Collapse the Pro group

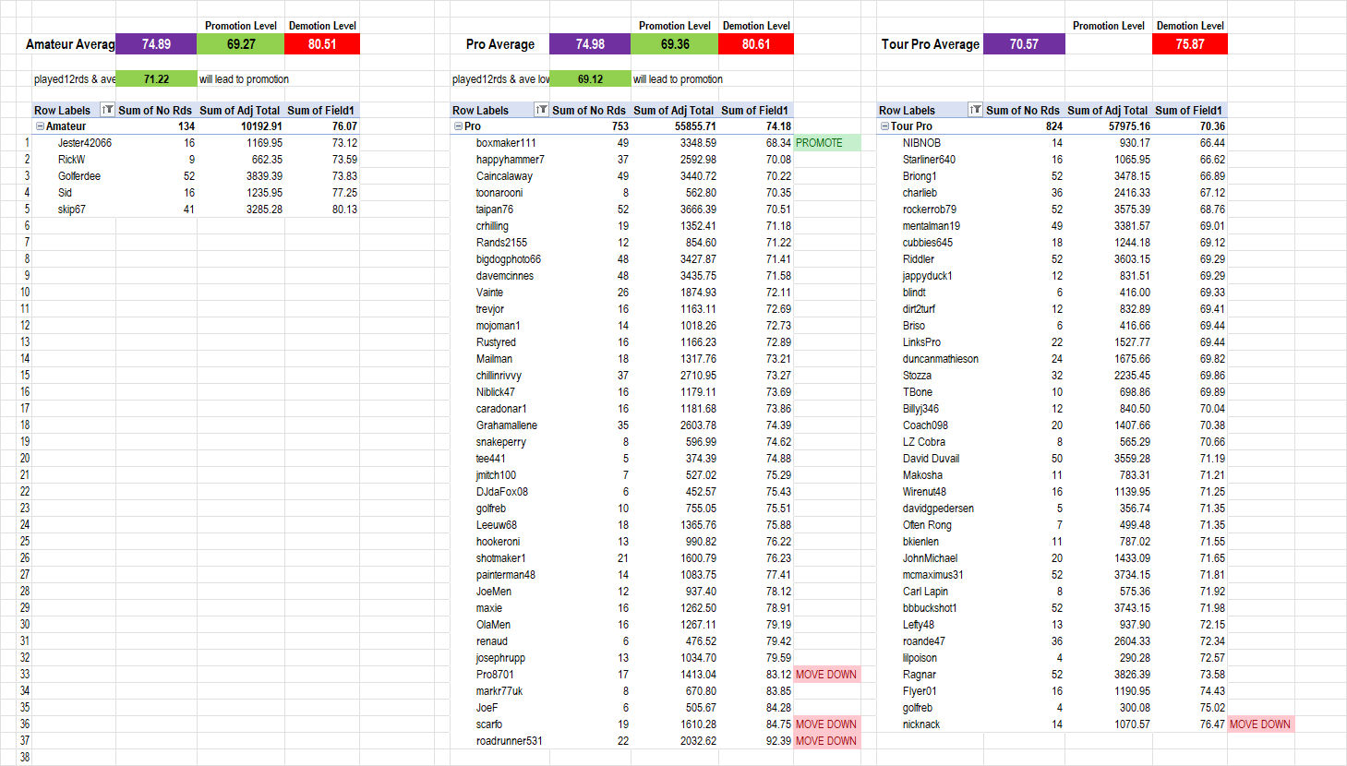click(459, 126)
